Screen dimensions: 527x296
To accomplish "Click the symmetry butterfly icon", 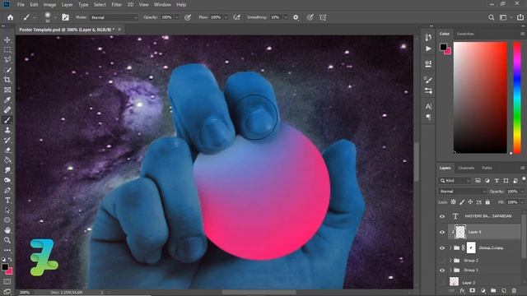I will click(323, 17).
